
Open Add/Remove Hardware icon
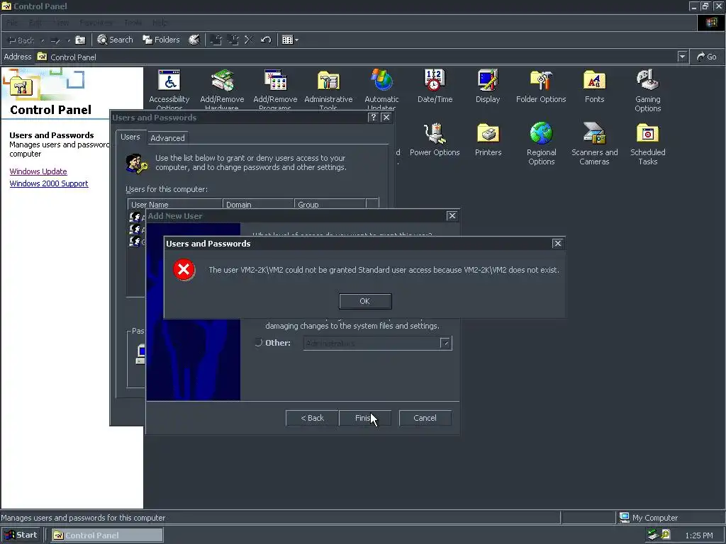(222, 90)
